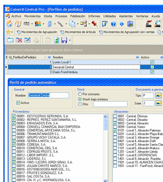Screen dimensions: 163x182
Task: Open the Utilidades menu
Action: [109, 16]
